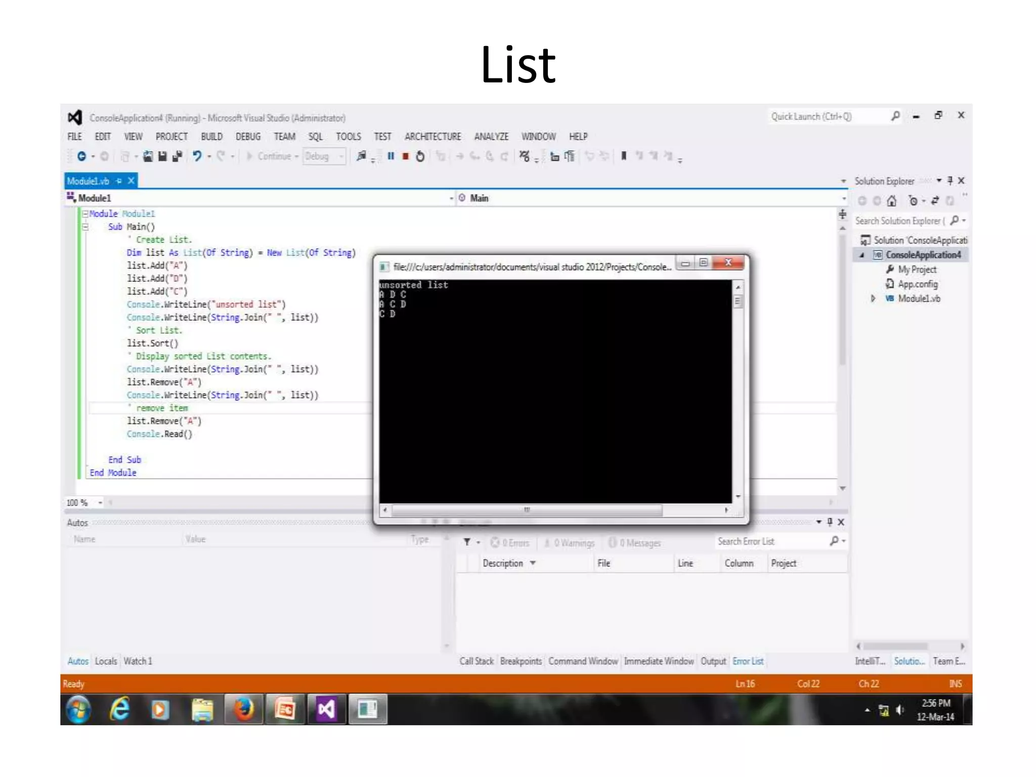Click the bookmark icon in toolbar
Image resolution: width=1036 pixels, height=777 pixels.
coord(624,156)
